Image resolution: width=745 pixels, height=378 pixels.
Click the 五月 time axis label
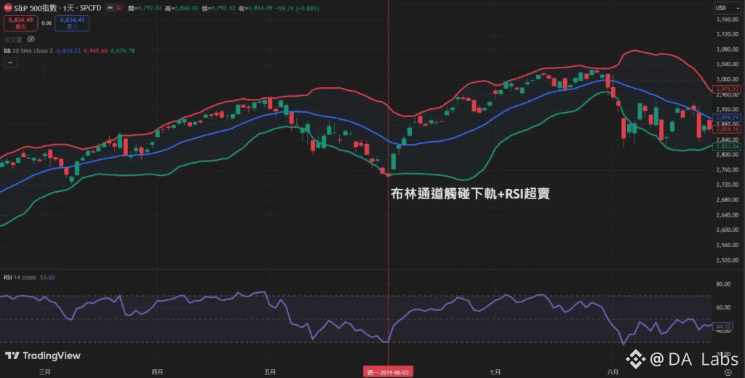pos(271,372)
